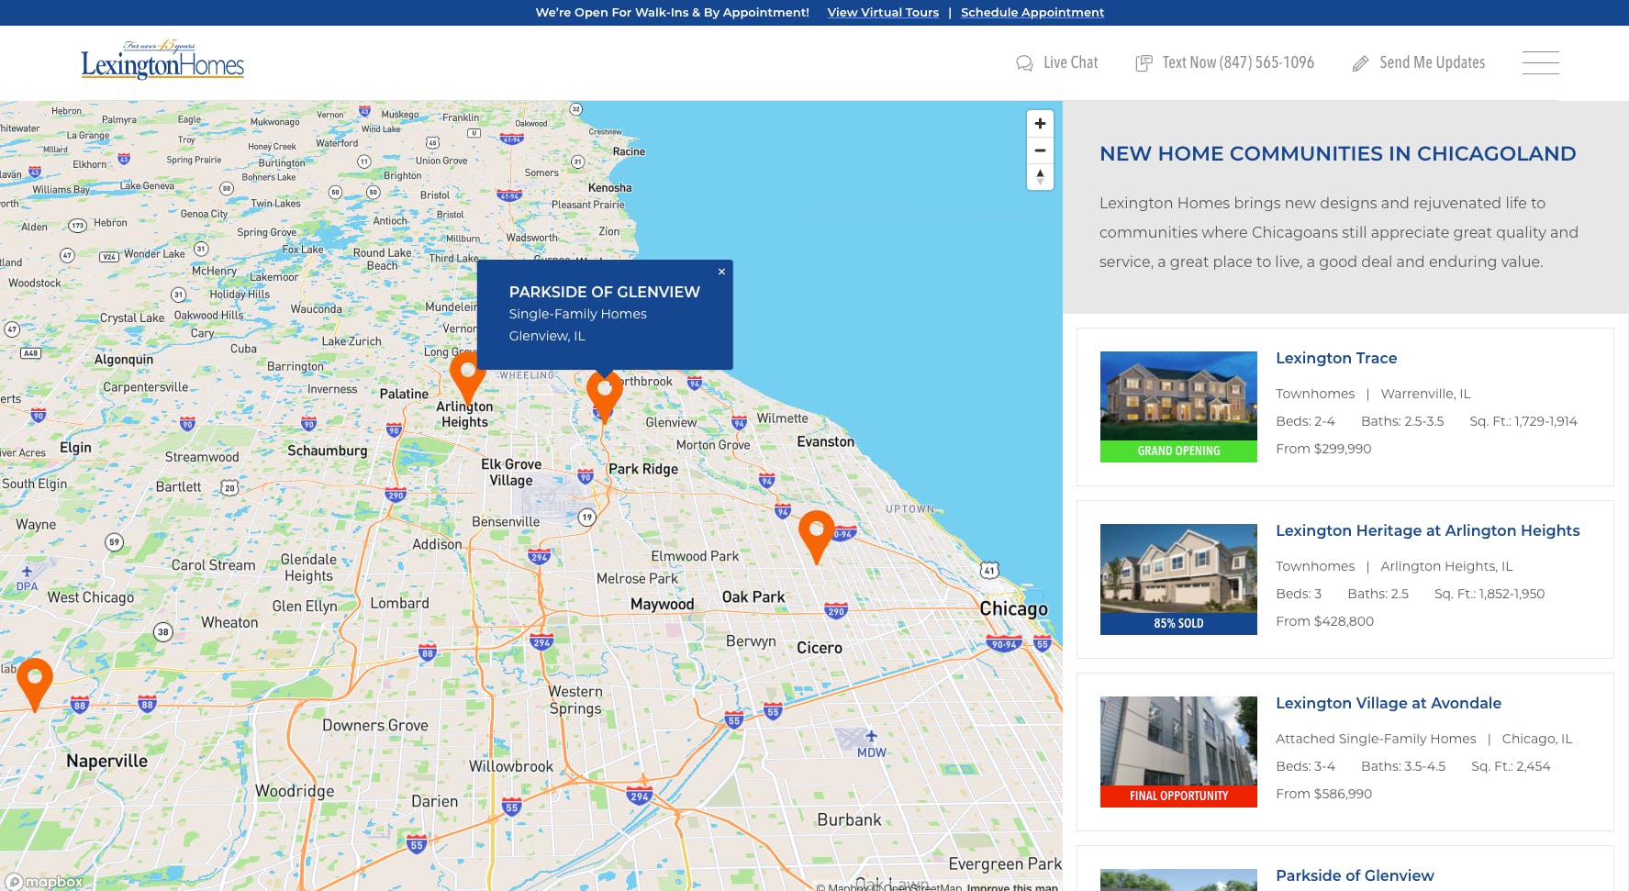Screen dimensions: 1629x891
Task: Open the hamburger navigation menu
Action: tap(1540, 62)
